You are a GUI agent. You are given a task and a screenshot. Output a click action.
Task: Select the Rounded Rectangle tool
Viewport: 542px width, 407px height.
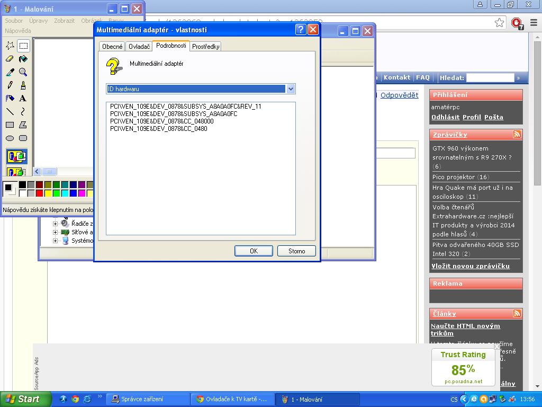pos(23,138)
